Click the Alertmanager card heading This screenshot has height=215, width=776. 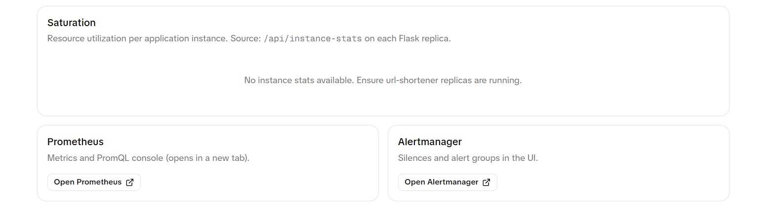click(x=430, y=142)
